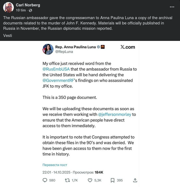Image resolution: width=180 pixels, height=187 pixels.
Task: Click the "10 tim" post timestamp
Action: 21,10
